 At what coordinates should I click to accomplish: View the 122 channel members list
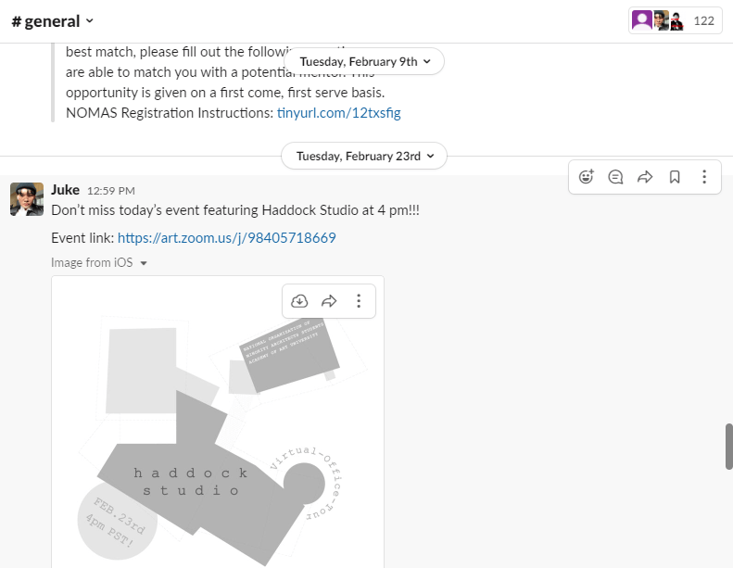click(x=675, y=20)
